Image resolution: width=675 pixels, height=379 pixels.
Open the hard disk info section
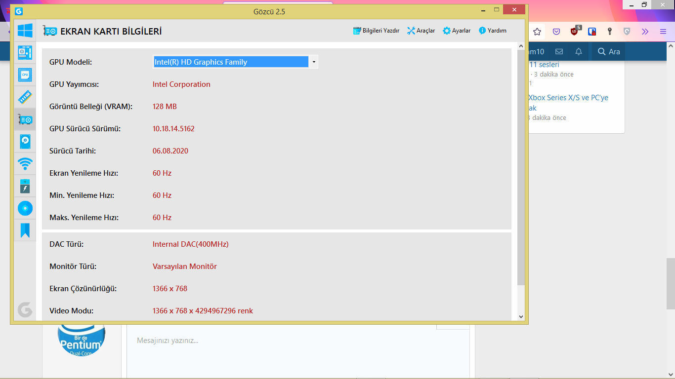pyautogui.click(x=25, y=142)
